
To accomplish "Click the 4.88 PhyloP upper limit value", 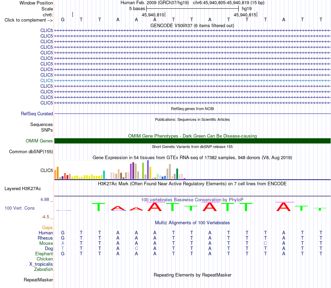I will coord(45,200).
